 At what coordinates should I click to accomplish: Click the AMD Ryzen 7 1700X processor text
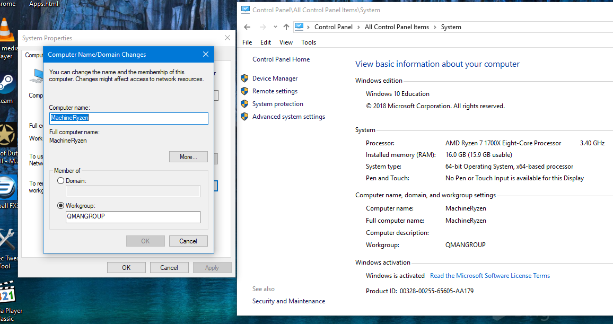(x=503, y=143)
